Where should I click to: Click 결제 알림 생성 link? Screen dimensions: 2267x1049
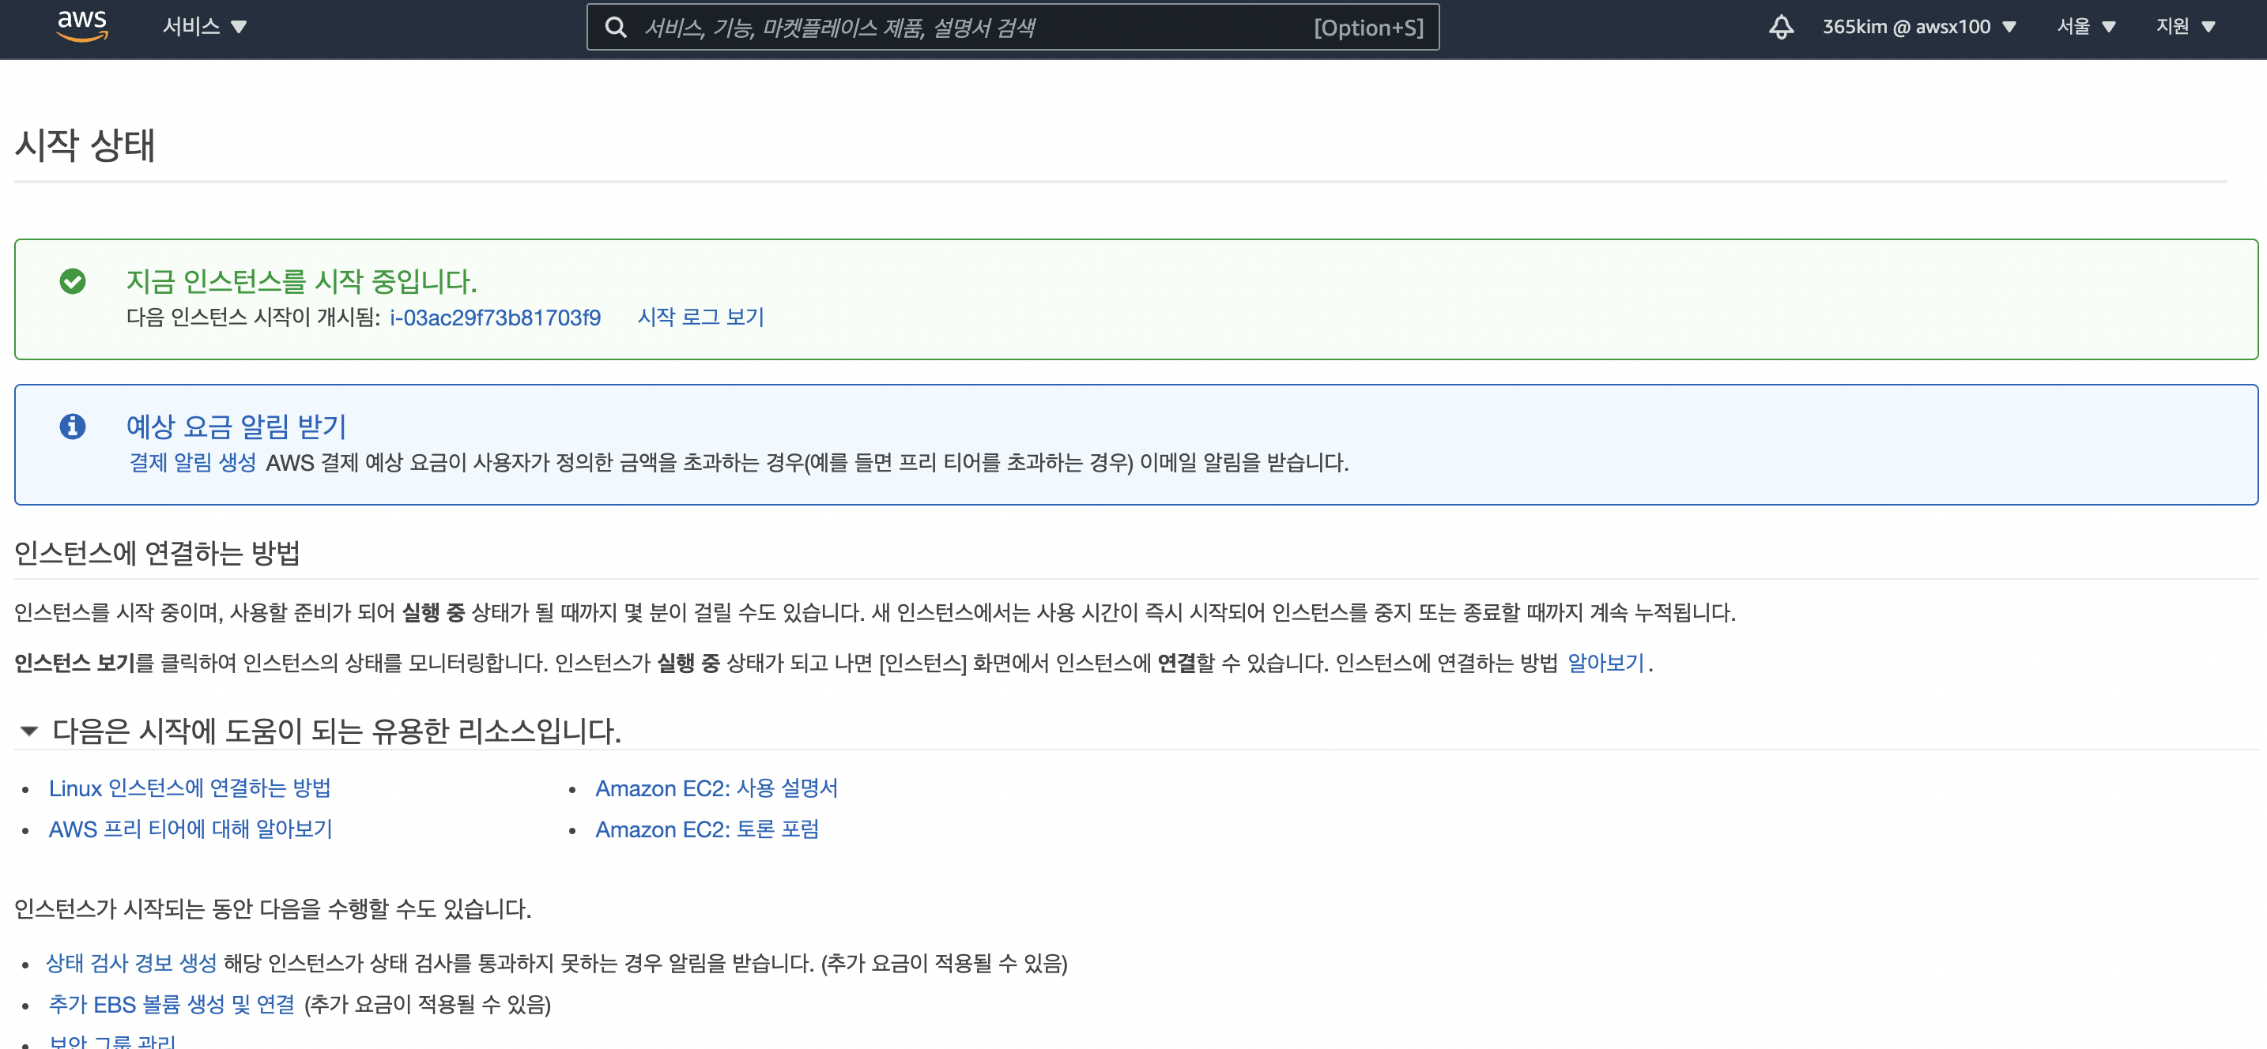[193, 463]
